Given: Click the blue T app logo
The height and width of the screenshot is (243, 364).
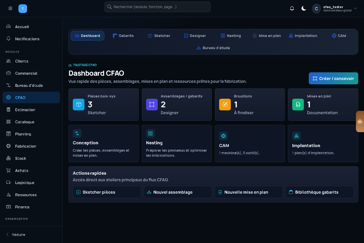Looking at the screenshot, I should [23, 9].
